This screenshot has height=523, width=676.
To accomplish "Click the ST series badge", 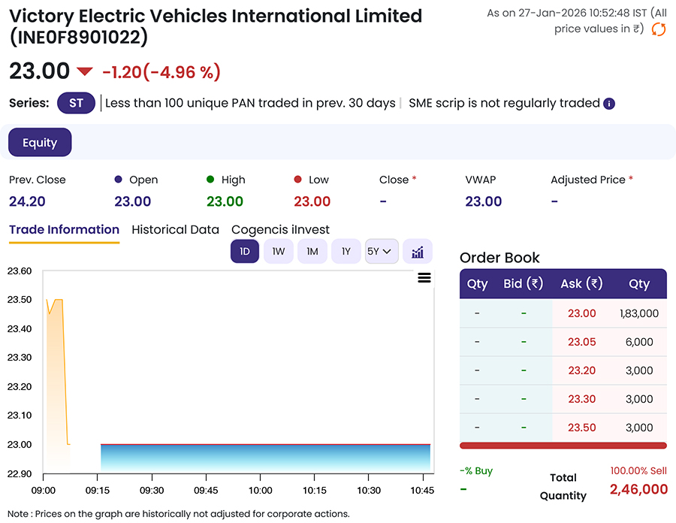I will click(x=76, y=104).
